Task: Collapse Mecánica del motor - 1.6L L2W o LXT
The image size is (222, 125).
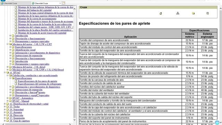Action: pyautogui.click(x=7, y=44)
